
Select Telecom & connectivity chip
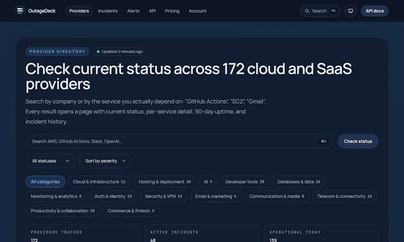point(344,197)
